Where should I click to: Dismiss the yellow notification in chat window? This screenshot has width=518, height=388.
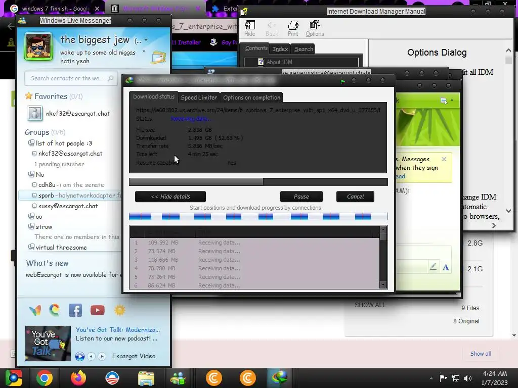[x=444, y=159]
